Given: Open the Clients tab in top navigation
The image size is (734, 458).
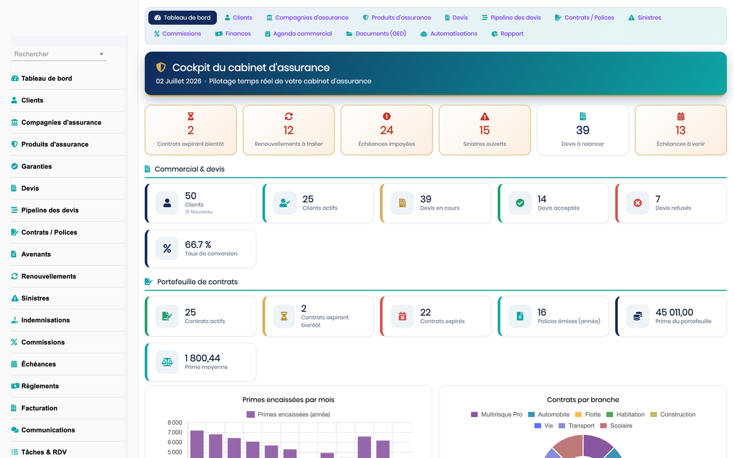Looking at the screenshot, I should 239,18.
